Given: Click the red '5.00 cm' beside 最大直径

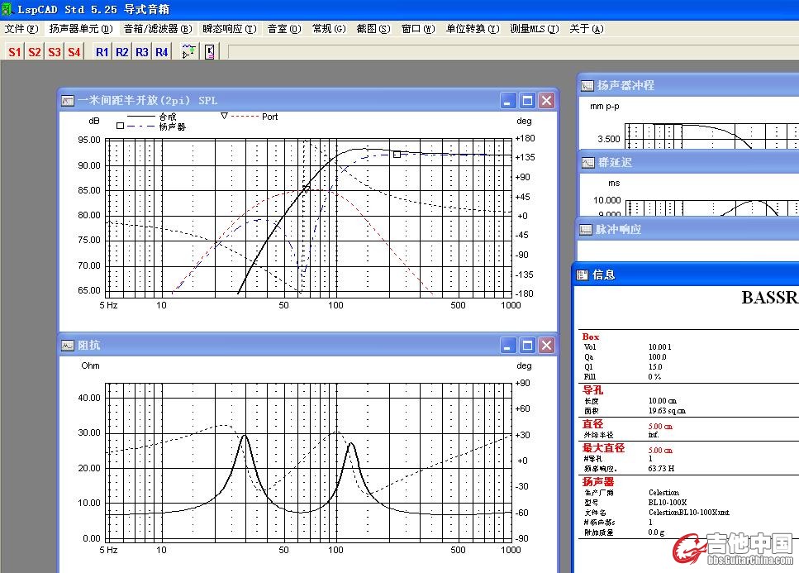Looking at the screenshot, I should click(660, 450).
